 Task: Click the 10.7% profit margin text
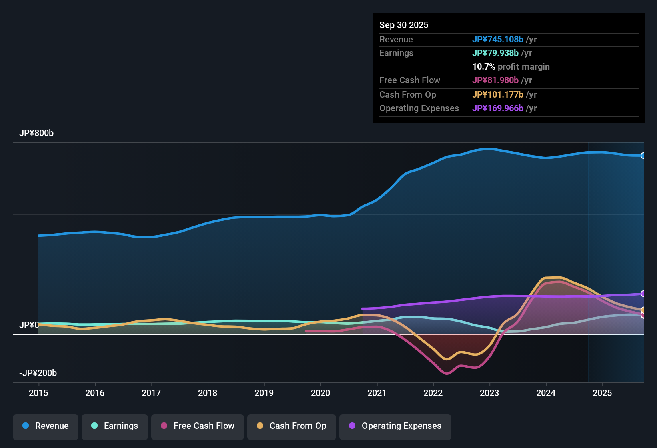pos(511,66)
